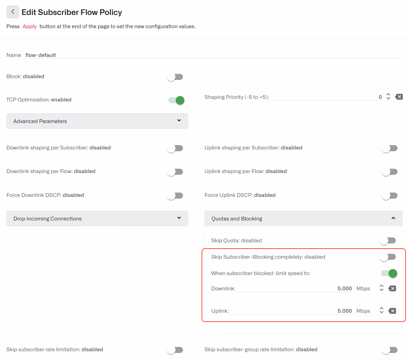Screen dimensions: 409x359
Task: Enable Uplink shaping per Subscriber
Action: click(x=389, y=148)
